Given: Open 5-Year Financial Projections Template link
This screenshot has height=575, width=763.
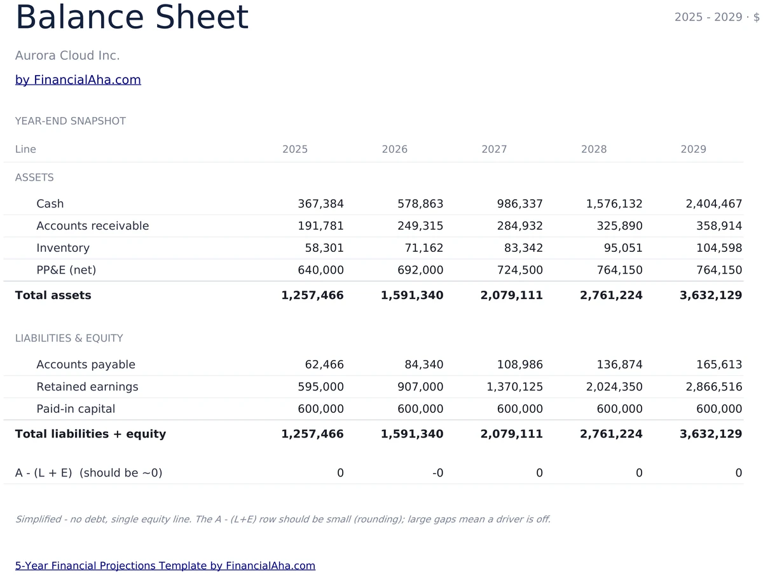Looking at the screenshot, I should pos(165,565).
